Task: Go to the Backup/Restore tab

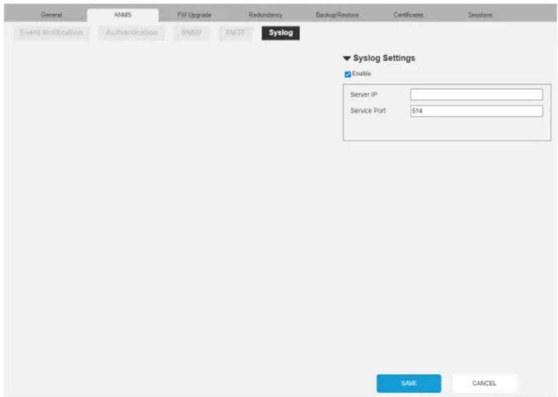Action: tap(337, 15)
